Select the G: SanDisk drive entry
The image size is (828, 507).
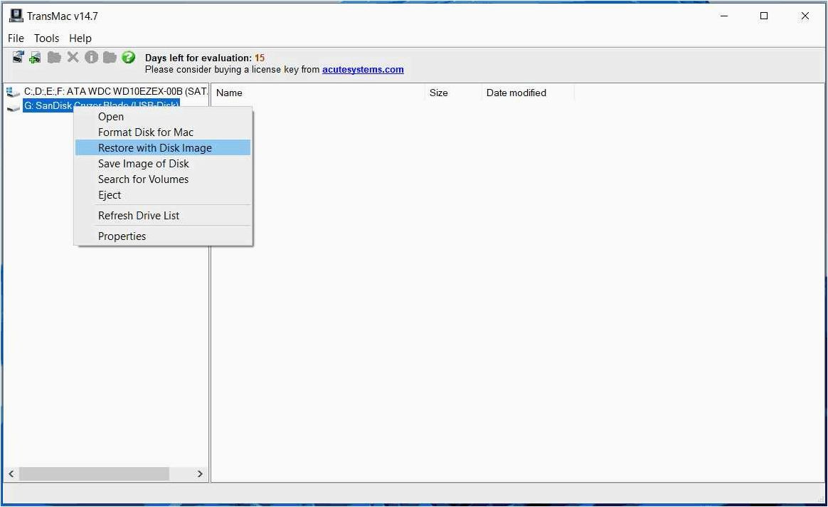coord(102,105)
